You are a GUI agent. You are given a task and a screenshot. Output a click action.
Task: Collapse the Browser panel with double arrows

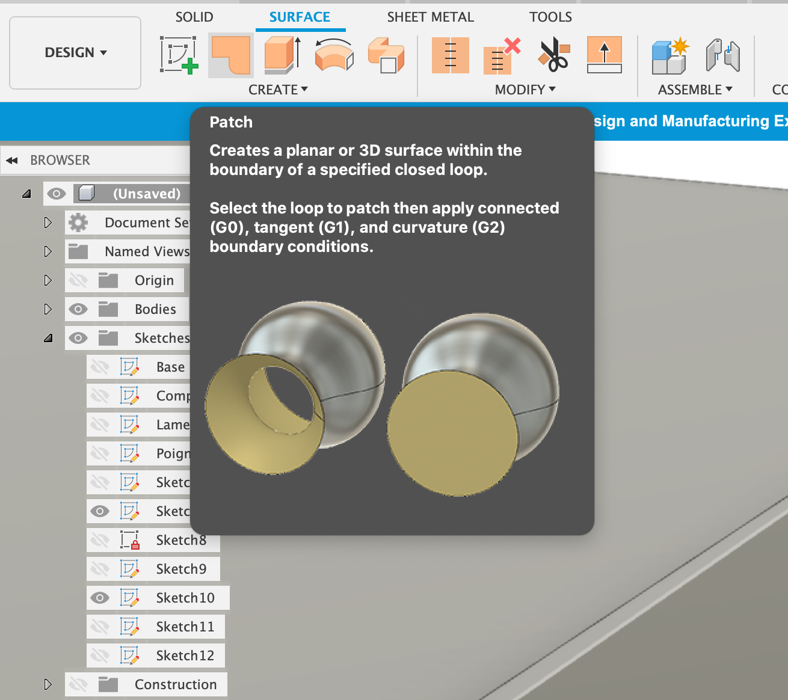(x=12, y=160)
